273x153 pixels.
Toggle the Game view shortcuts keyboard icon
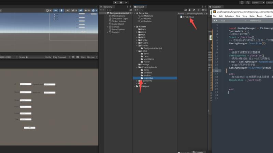[x=78, y=57]
